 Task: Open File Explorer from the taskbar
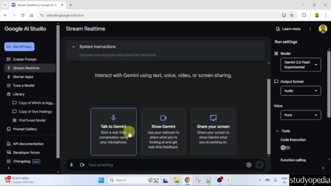click(x=177, y=180)
